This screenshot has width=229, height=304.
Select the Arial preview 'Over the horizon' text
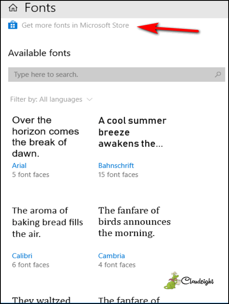point(46,137)
